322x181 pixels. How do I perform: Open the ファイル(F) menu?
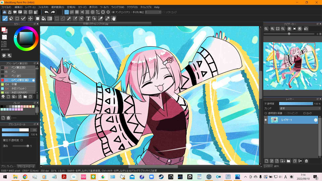click(6, 7)
